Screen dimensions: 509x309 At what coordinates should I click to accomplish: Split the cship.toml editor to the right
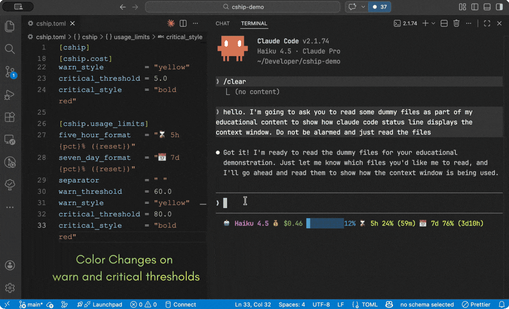coord(183,24)
